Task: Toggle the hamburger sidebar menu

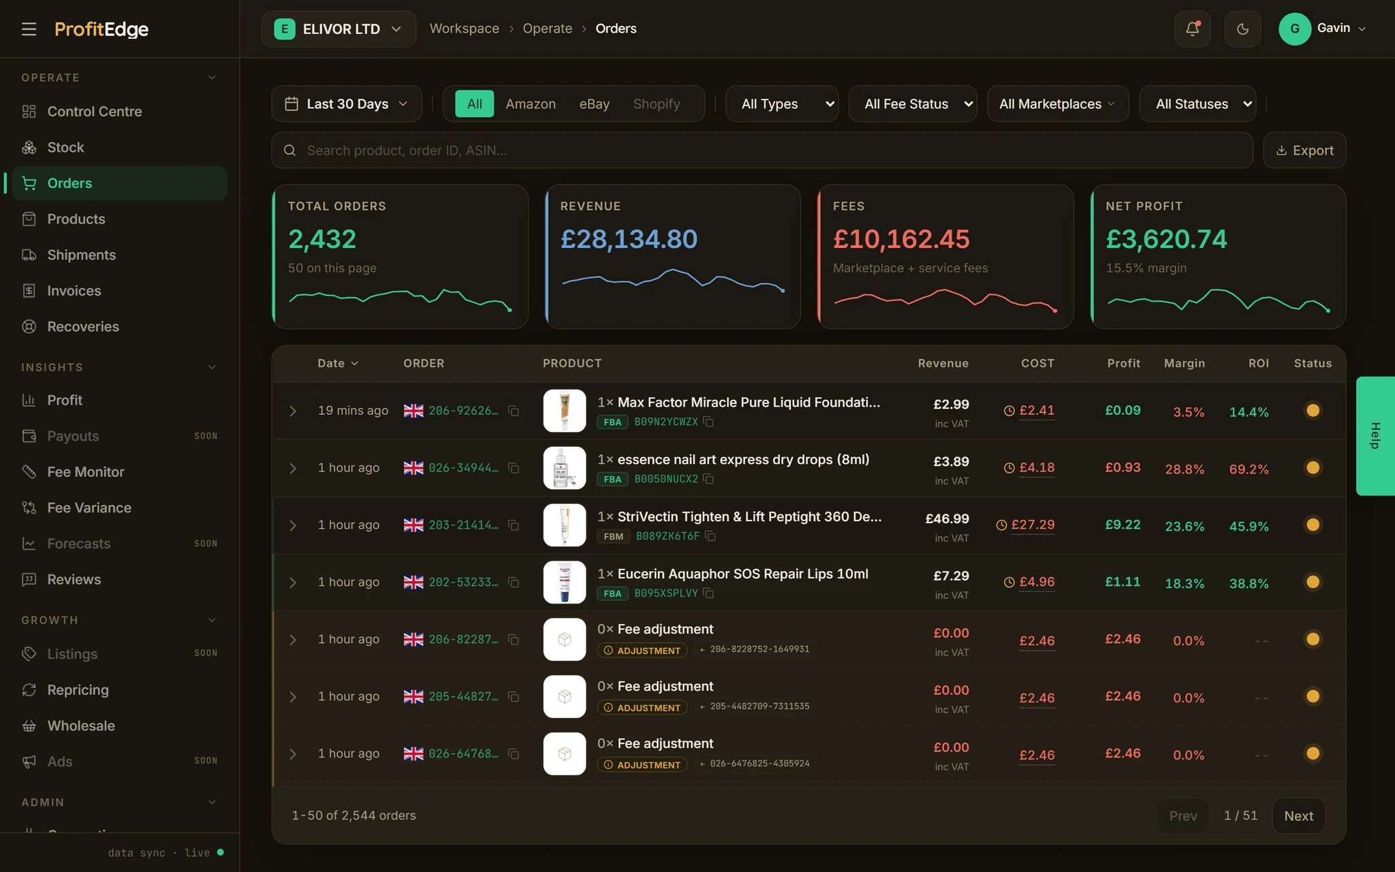Action: click(x=29, y=29)
